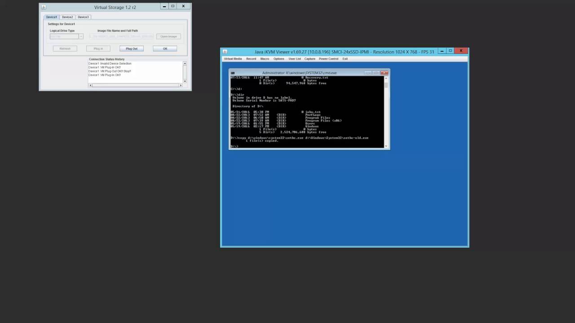Click the history list horizontal scroll left arrow
The width and height of the screenshot is (575, 323).
[x=90, y=85]
